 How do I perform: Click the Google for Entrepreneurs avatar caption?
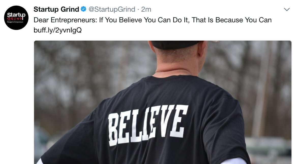pos(15,22)
